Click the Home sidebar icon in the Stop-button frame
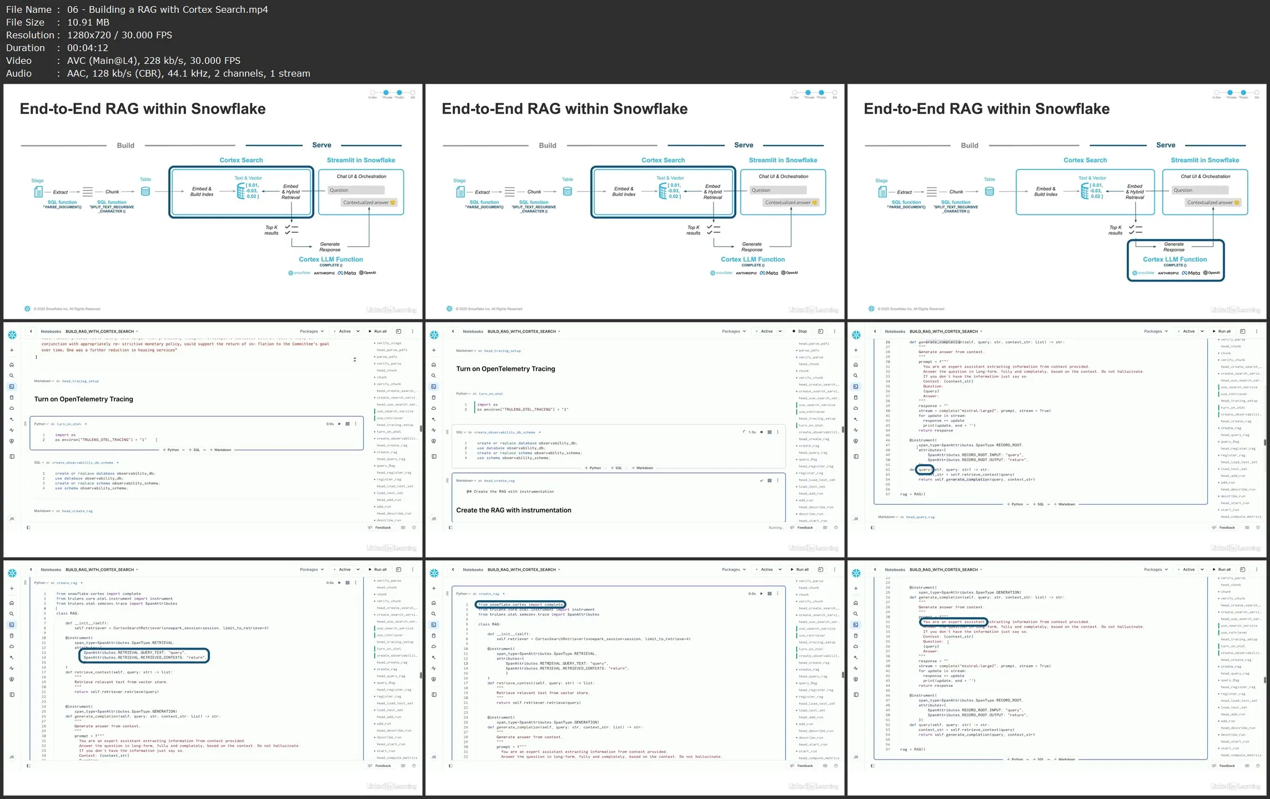The height and width of the screenshot is (799, 1270). tap(434, 365)
